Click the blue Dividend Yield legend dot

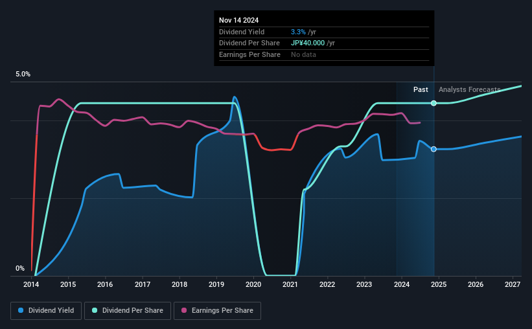pos(21,310)
